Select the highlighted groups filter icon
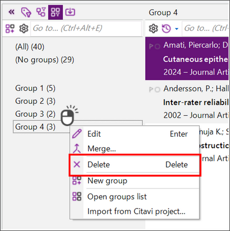230x231 pixels. 56,12
